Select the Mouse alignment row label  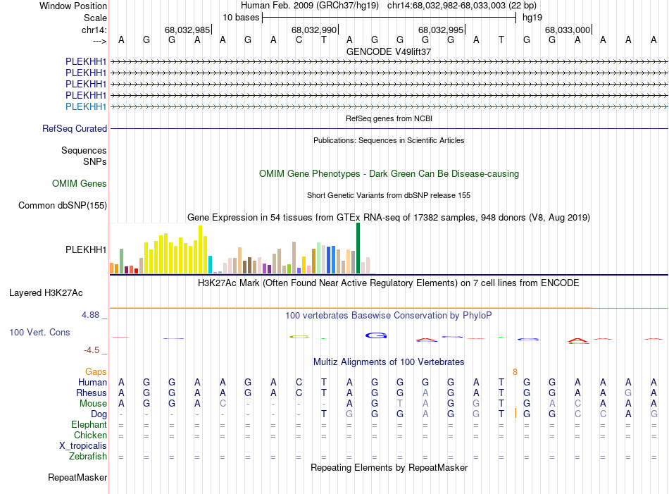tap(93, 404)
